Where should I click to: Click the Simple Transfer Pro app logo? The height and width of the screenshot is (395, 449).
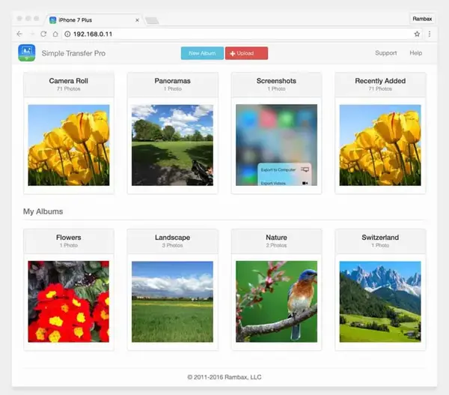click(x=27, y=52)
